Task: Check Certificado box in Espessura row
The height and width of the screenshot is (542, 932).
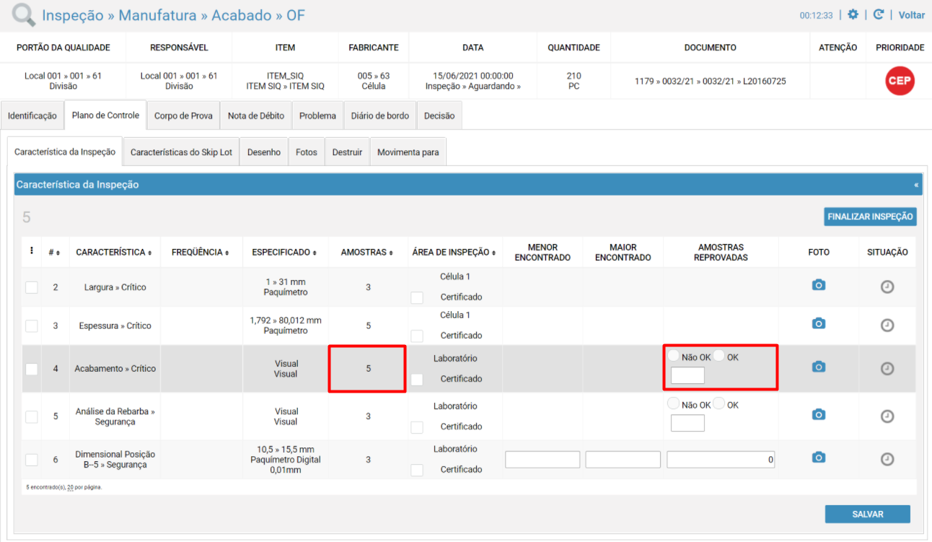Action: 417,336
